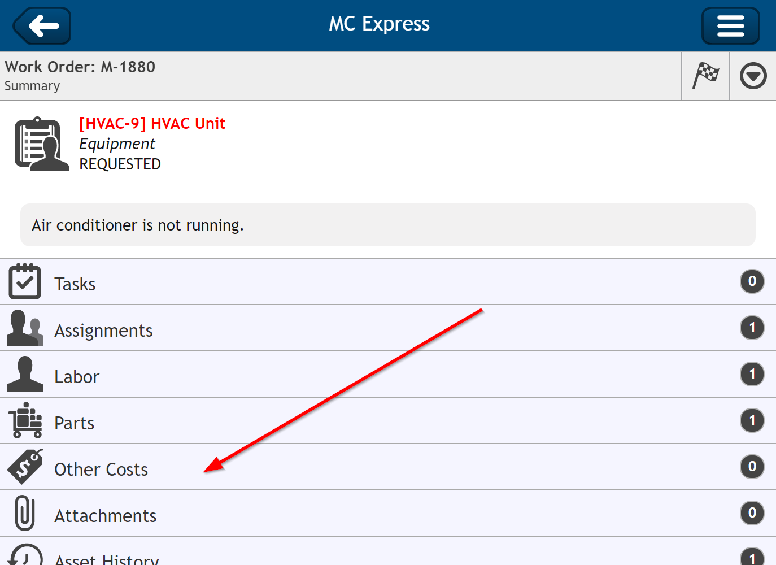Open the work order status dropdown arrow

pos(753,75)
